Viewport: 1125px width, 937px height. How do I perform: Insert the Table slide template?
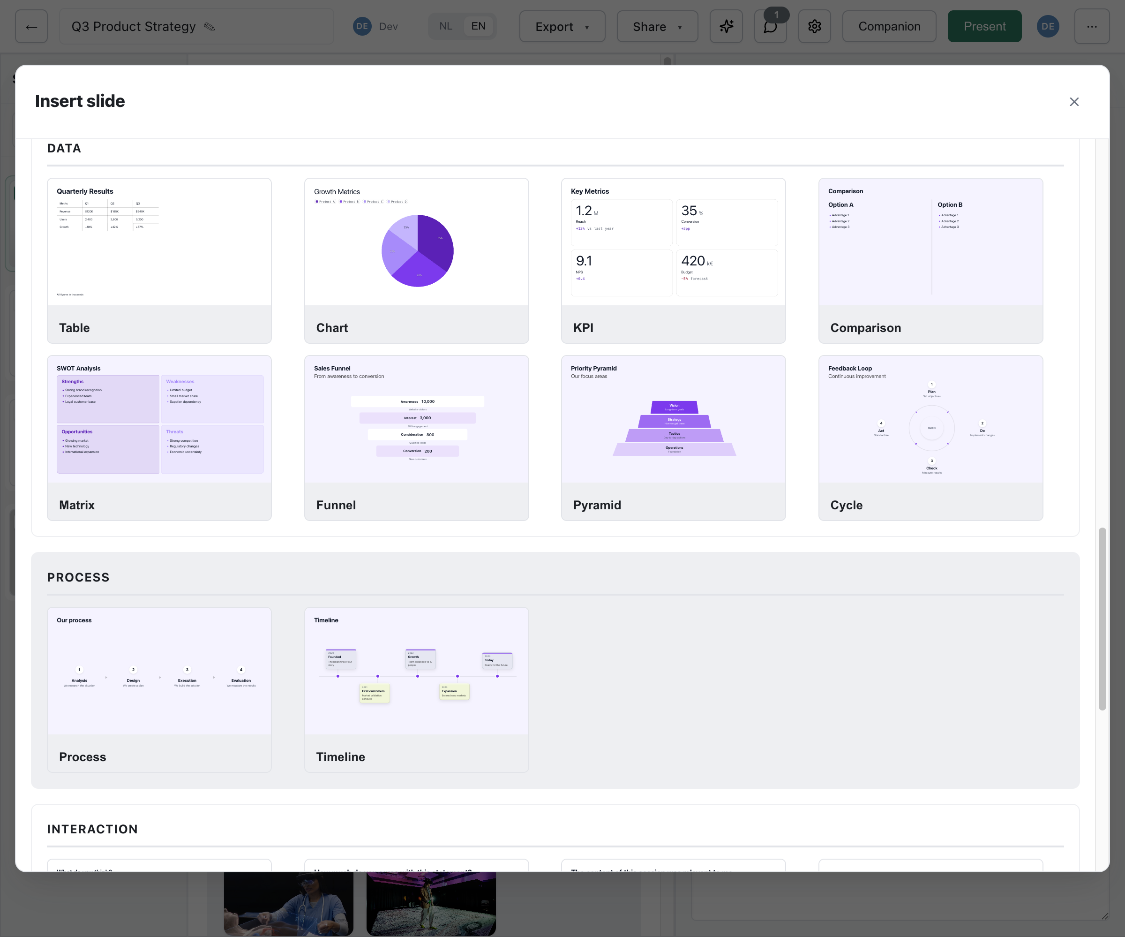point(159,261)
